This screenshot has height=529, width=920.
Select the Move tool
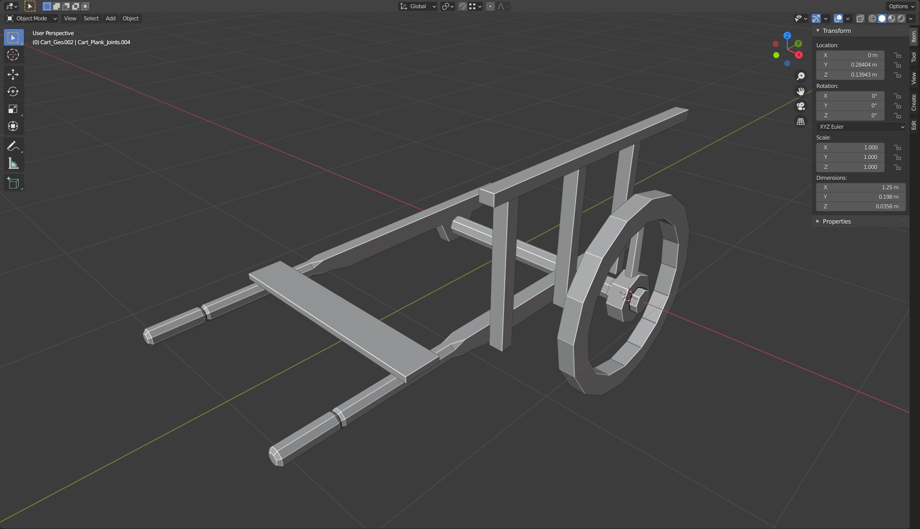(x=13, y=75)
